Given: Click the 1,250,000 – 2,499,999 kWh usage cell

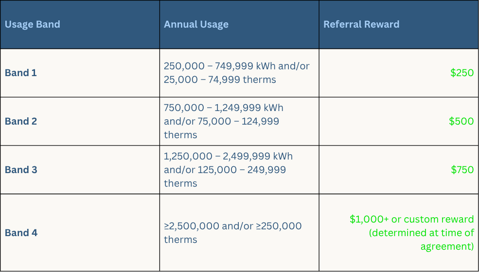Looking at the screenshot, I should 228,170.
